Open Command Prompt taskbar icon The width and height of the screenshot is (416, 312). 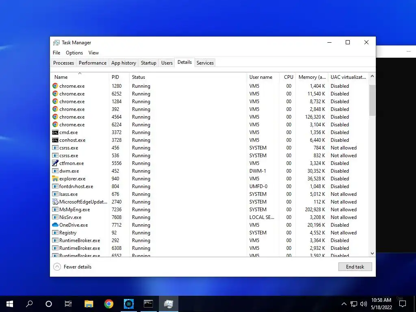point(148,304)
